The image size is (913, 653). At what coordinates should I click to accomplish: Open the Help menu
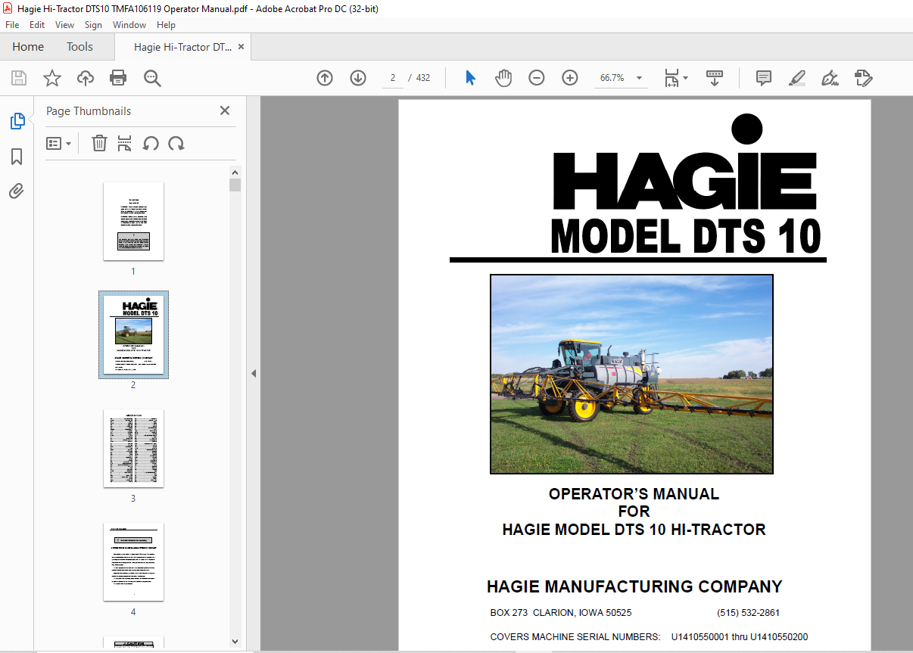[x=166, y=25]
